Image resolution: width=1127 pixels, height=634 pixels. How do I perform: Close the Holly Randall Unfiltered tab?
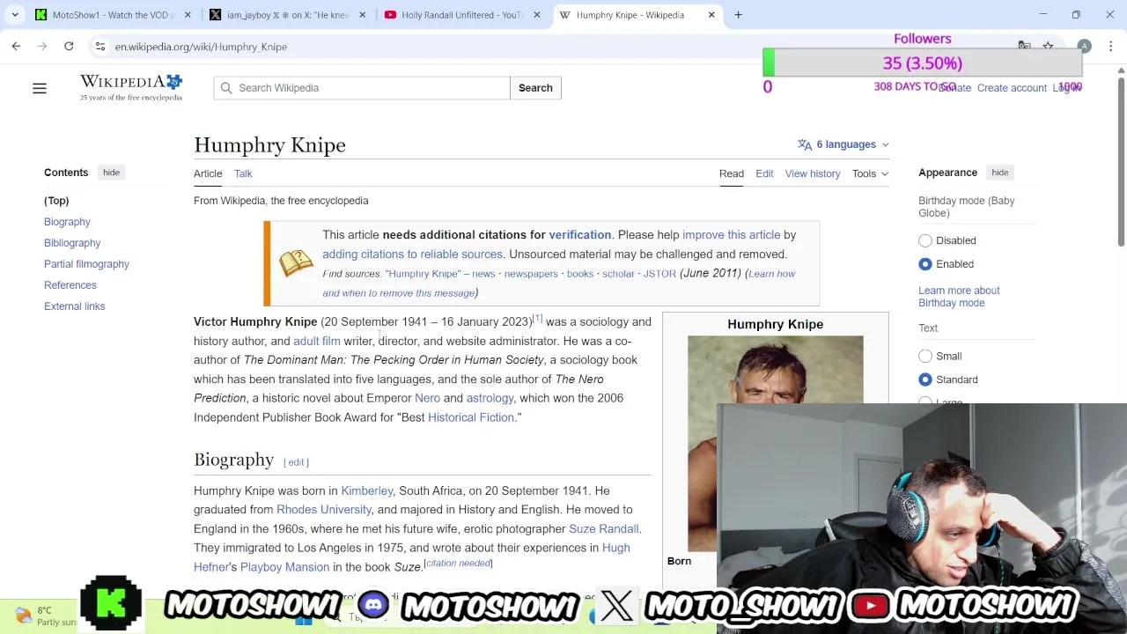tap(537, 15)
